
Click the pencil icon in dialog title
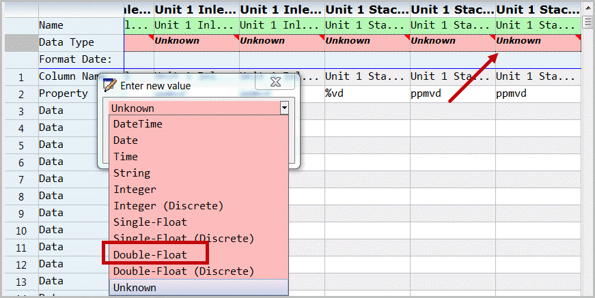click(x=109, y=86)
